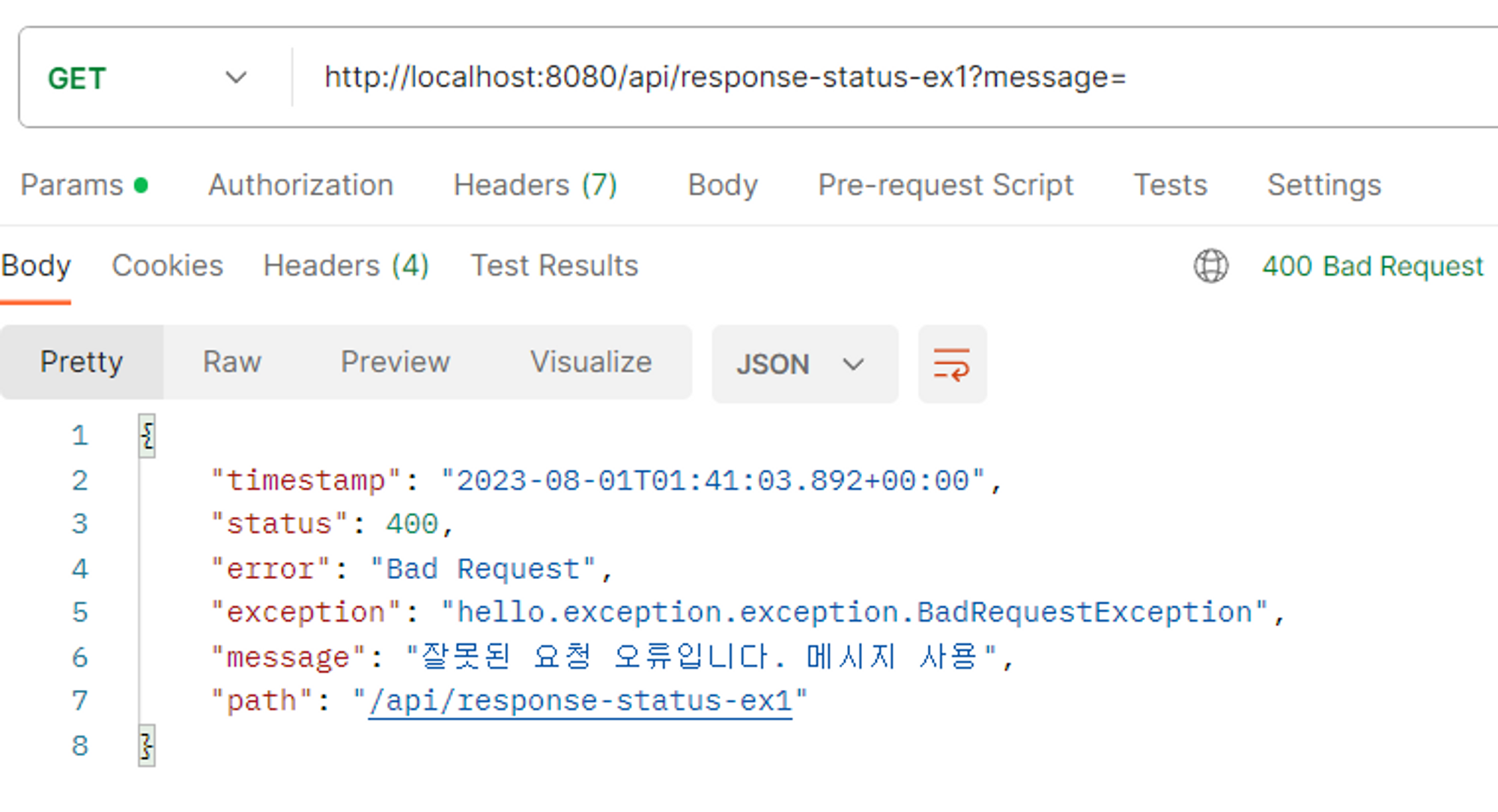The height and width of the screenshot is (812, 1498).
Task: Show response Cookies tab
Action: tap(167, 266)
